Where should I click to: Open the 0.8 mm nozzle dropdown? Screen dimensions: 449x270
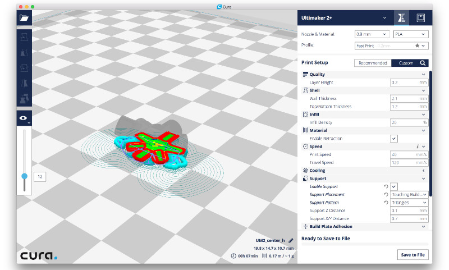[x=372, y=34]
